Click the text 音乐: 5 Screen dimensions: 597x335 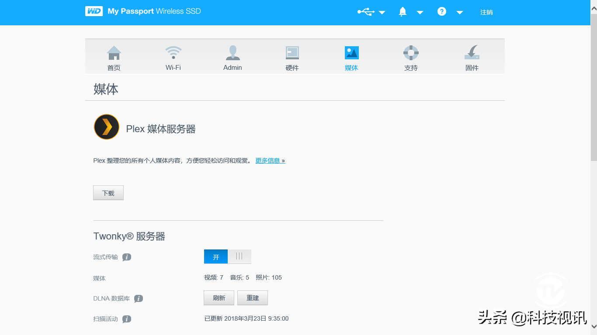[x=239, y=277]
